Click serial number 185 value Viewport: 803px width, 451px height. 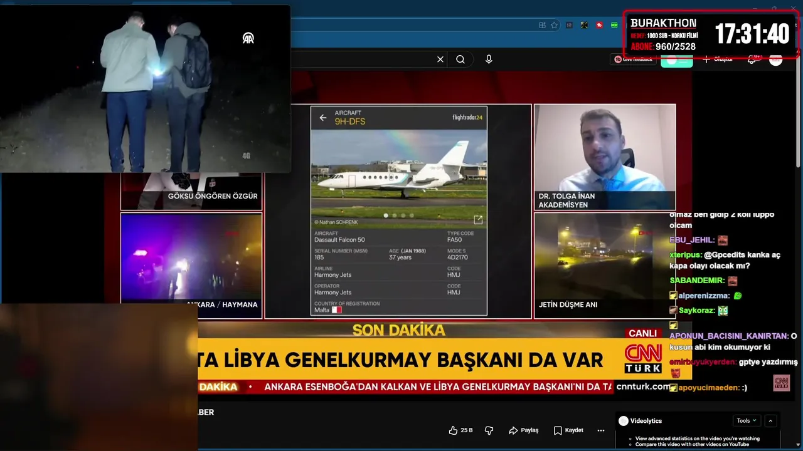[320, 257]
